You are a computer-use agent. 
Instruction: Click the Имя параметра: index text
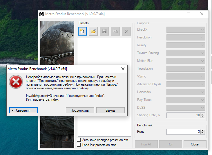pyautogui.click(x=42, y=99)
